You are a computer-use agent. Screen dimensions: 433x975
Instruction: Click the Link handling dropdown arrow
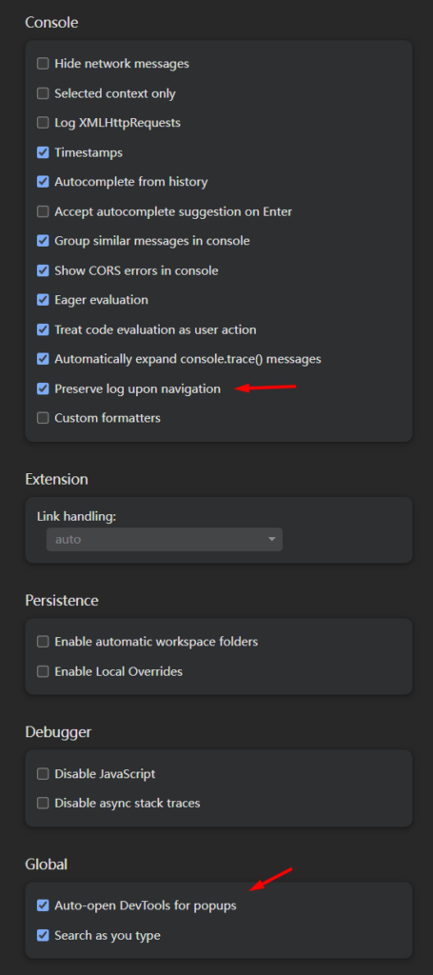click(x=271, y=539)
